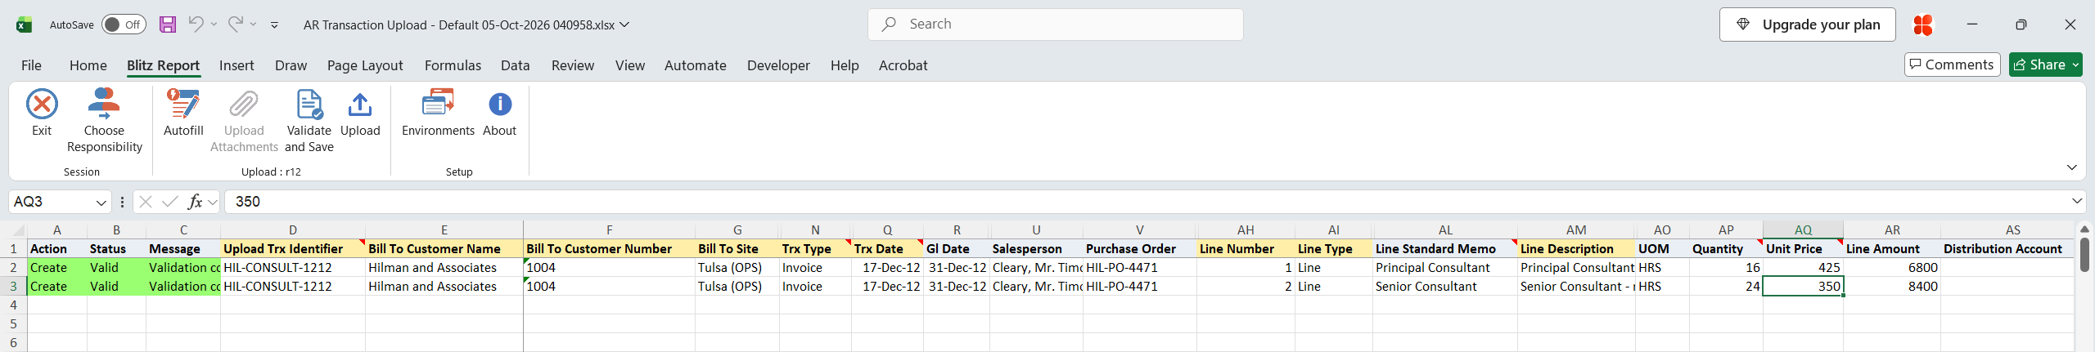Click the Save floppy disk icon

[168, 25]
